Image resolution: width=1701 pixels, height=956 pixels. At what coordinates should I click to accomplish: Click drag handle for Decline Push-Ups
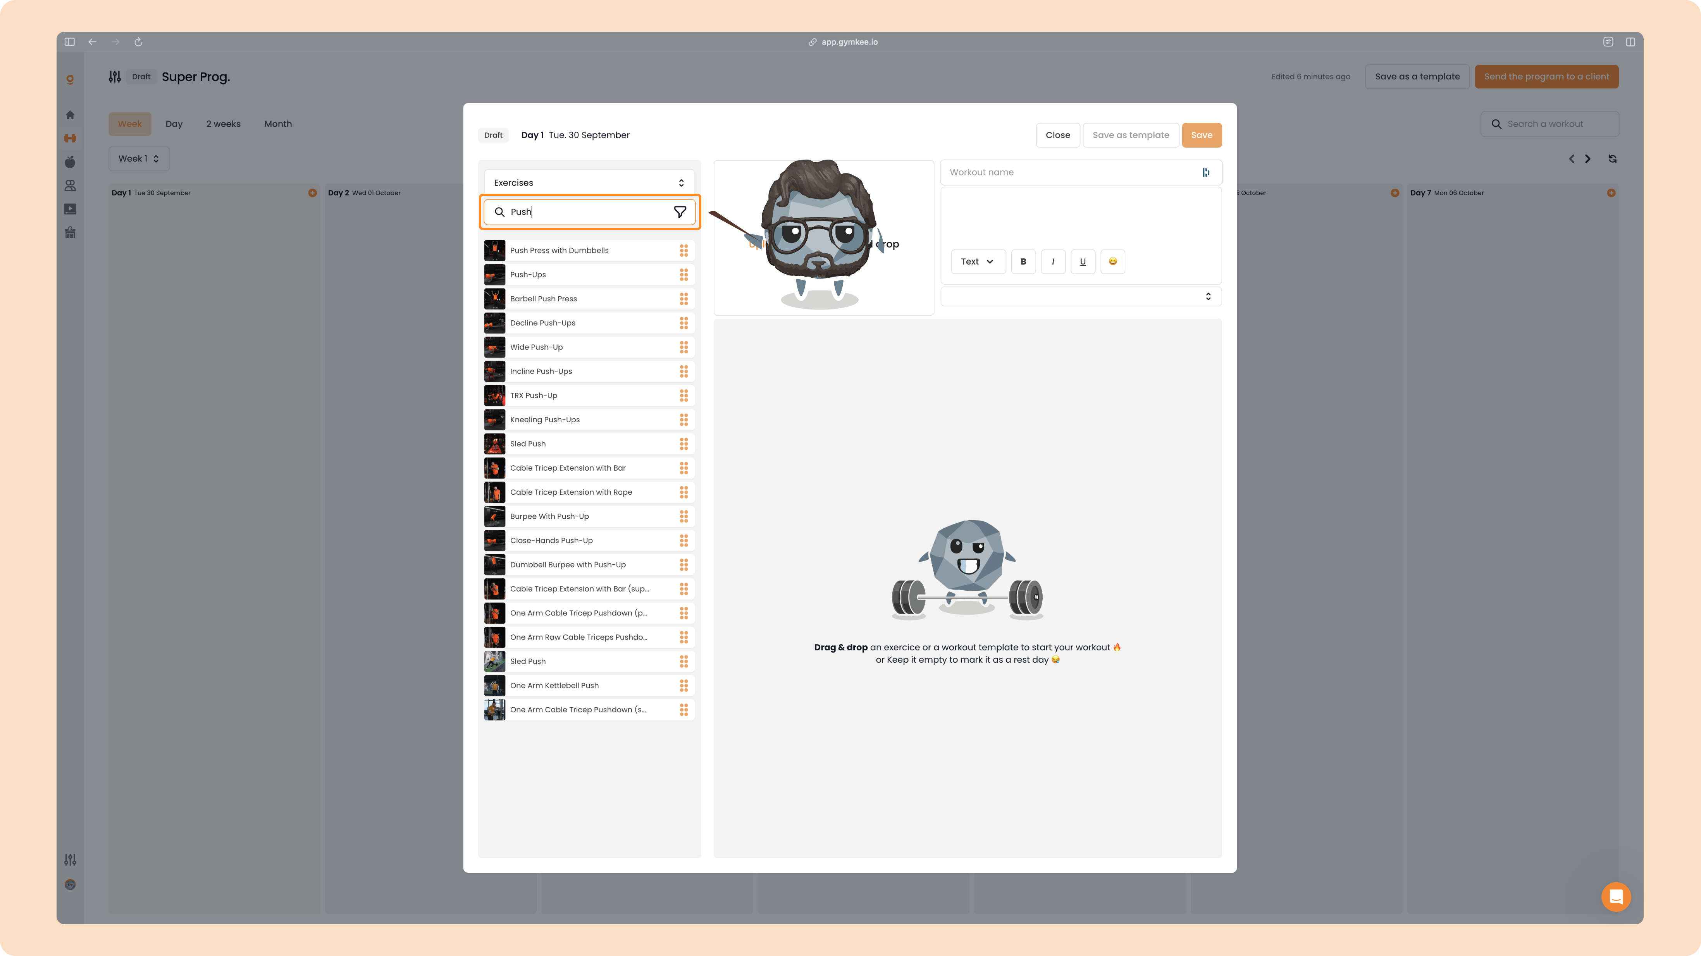point(683,323)
